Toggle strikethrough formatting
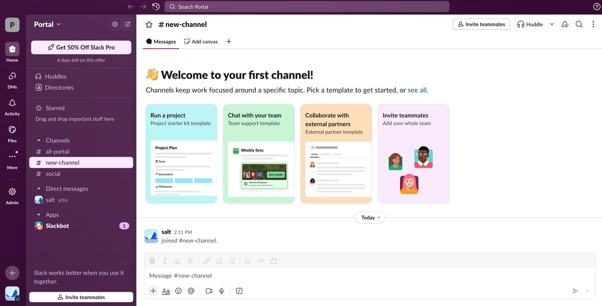This screenshot has height=306, width=602. pyautogui.click(x=190, y=261)
